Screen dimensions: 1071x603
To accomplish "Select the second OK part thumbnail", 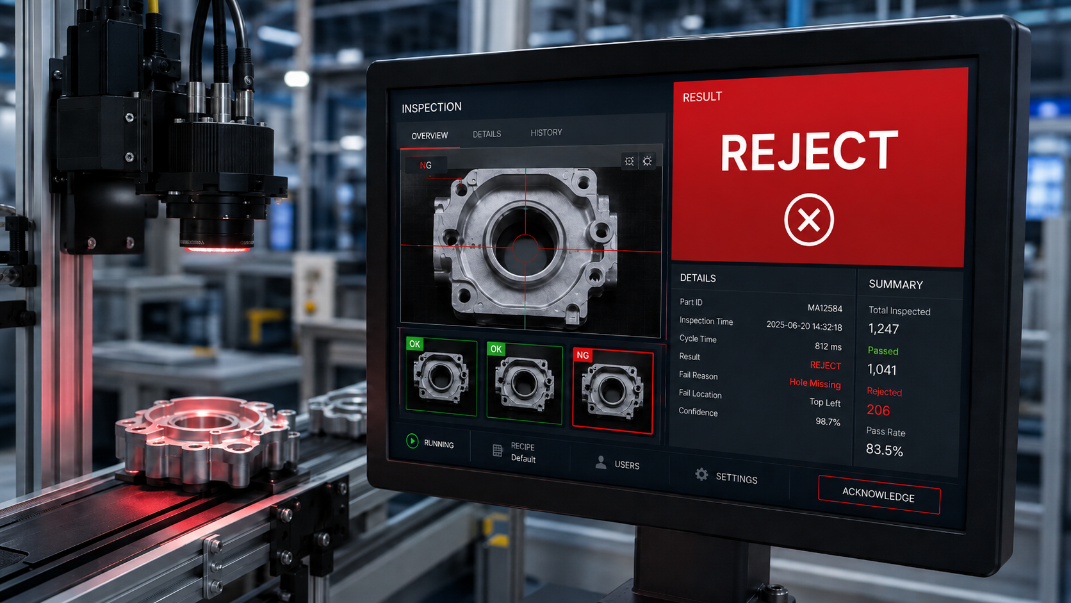I will 525,383.
